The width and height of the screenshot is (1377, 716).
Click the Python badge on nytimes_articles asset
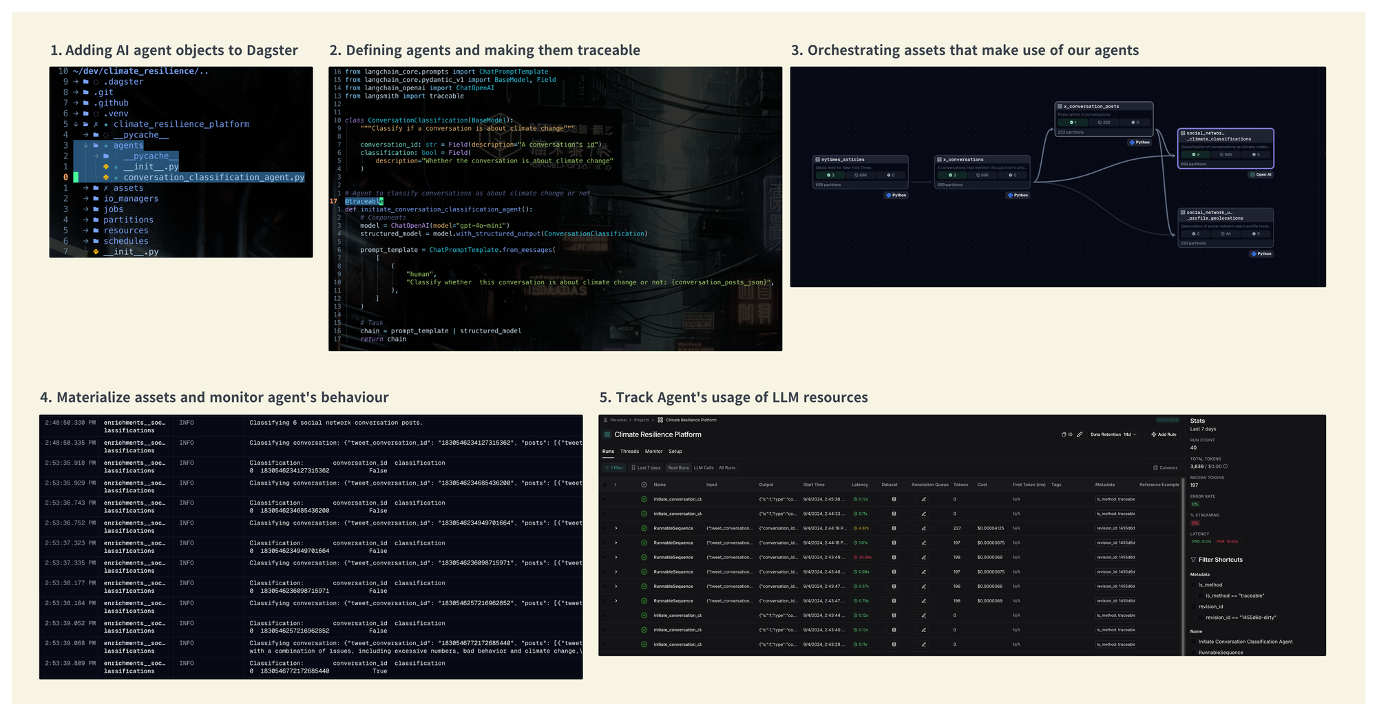point(896,195)
